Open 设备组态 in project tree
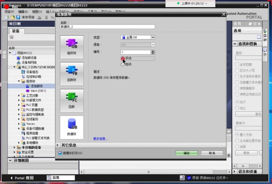 [32, 72]
